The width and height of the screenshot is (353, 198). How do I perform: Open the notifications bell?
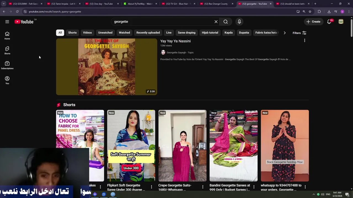coord(329,22)
